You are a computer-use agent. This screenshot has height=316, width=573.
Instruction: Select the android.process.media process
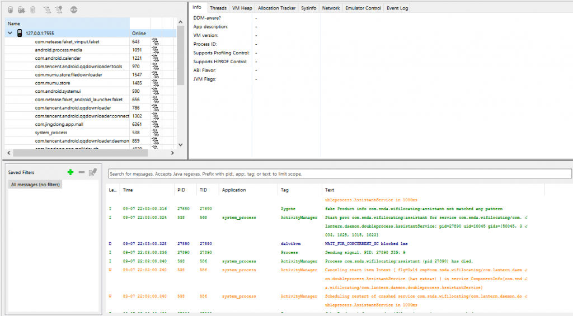[x=58, y=50]
